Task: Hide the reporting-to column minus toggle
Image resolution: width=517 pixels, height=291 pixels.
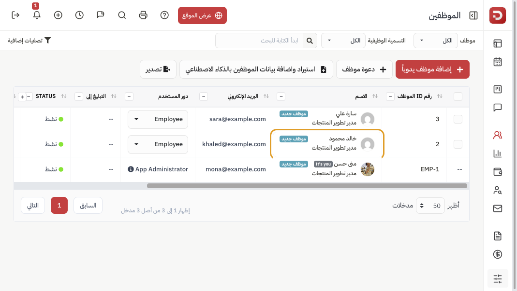Action: [78, 97]
